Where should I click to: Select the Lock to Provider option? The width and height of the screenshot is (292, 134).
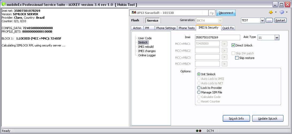point(199,88)
